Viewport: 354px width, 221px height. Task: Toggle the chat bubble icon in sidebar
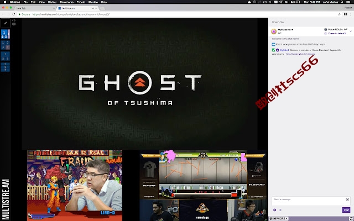14,24
